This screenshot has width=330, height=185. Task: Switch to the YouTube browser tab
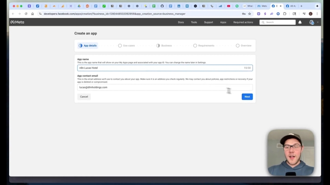(229, 6)
